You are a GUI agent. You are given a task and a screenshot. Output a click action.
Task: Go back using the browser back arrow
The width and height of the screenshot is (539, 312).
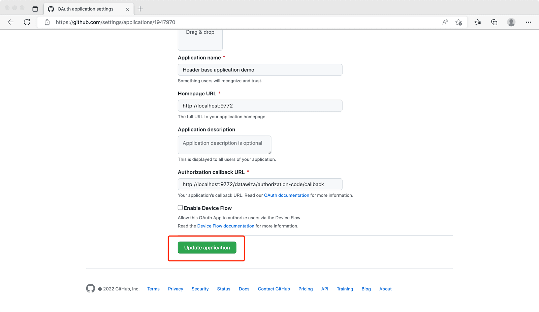(10, 22)
